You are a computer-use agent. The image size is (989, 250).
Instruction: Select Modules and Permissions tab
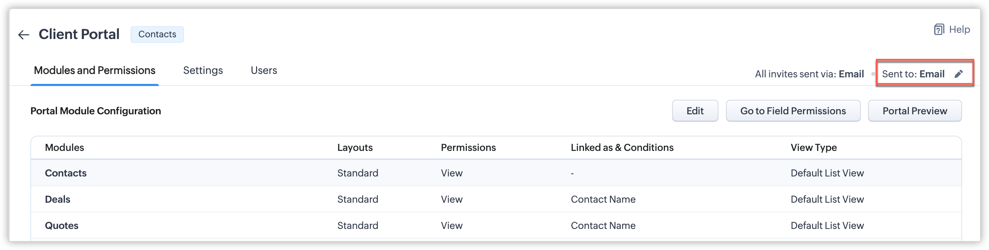click(94, 70)
